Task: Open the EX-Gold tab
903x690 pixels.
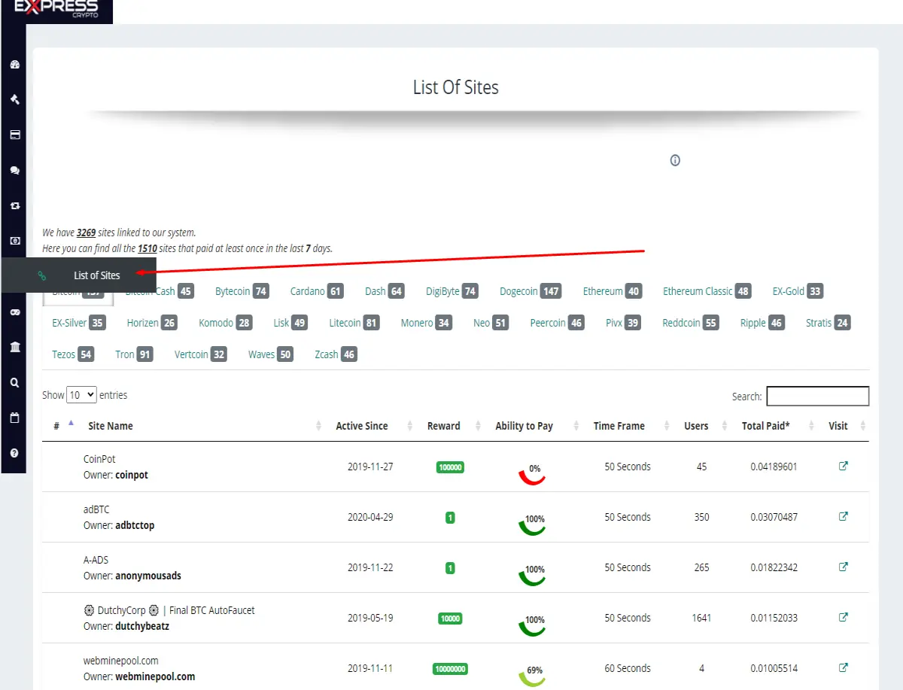Action: coord(798,291)
